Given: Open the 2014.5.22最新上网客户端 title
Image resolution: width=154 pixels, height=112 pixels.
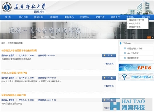Looking at the screenshot, I should 14,73.
